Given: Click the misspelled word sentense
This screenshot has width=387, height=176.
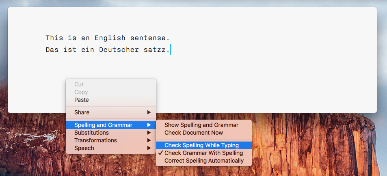Looking at the screenshot, I should pyautogui.click(x=148, y=38).
